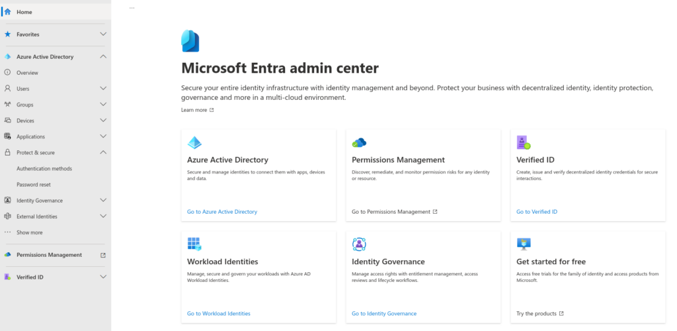Click the Workload Identities grid icon
This screenshot has height=331, width=677.
point(194,244)
